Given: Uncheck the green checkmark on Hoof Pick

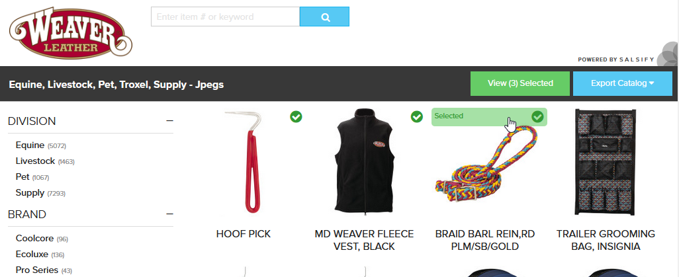Looking at the screenshot, I should (296, 116).
